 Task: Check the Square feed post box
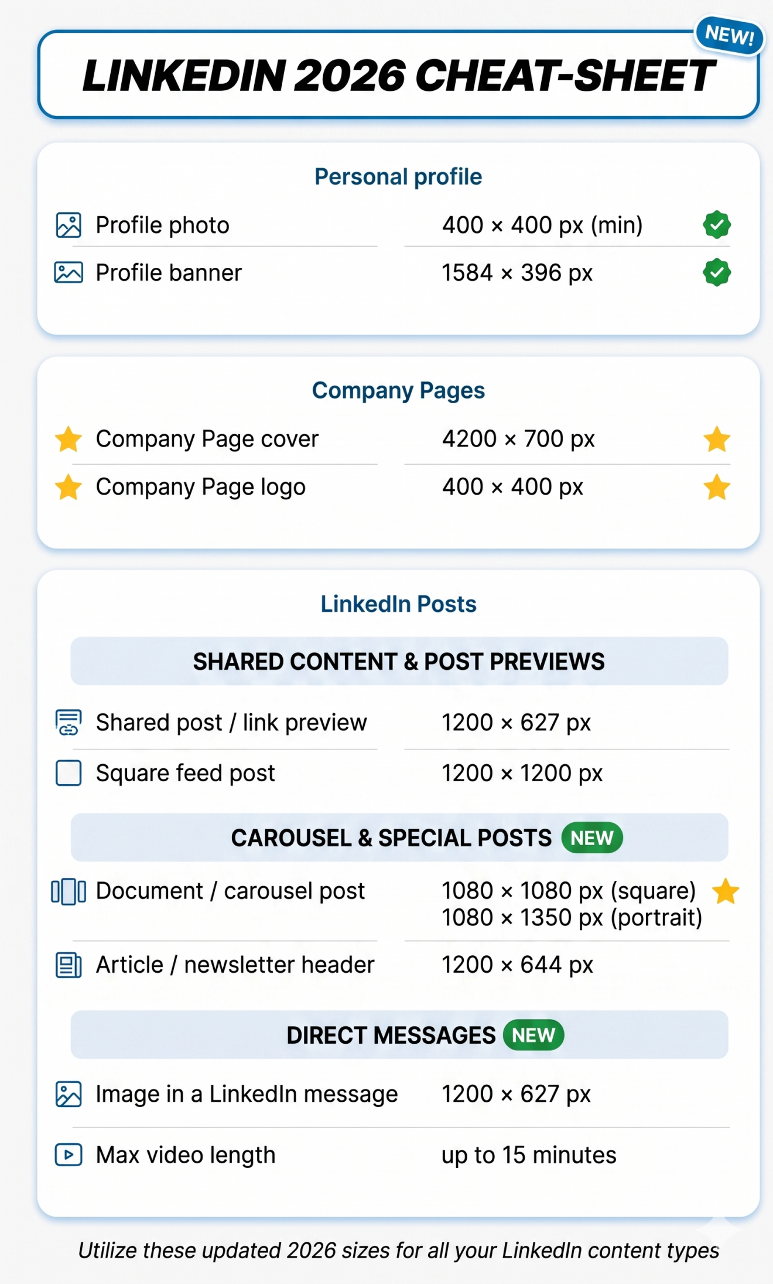coord(69,773)
